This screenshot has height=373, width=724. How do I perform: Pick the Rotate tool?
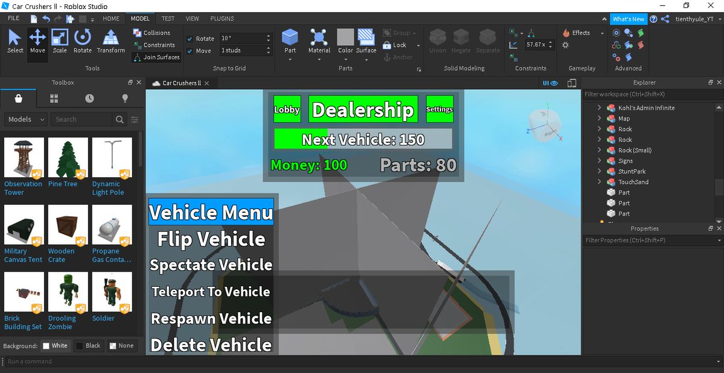click(83, 41)
